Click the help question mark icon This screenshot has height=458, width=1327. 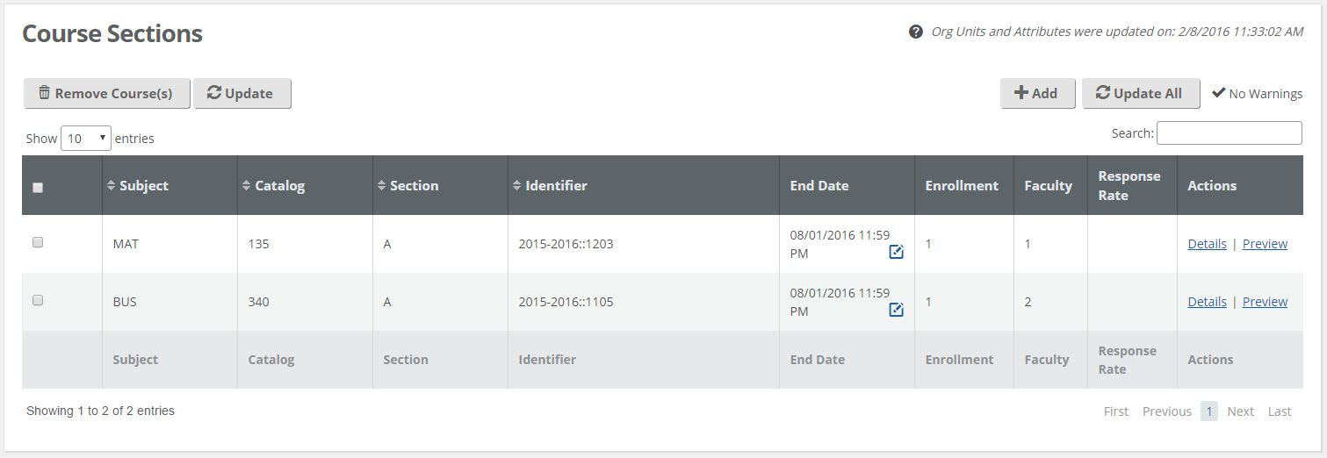point(915,32)
